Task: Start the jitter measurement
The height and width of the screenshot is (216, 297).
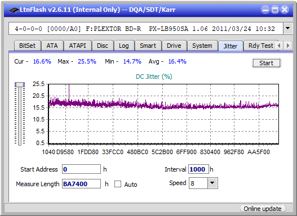Action: click(267, 63)
